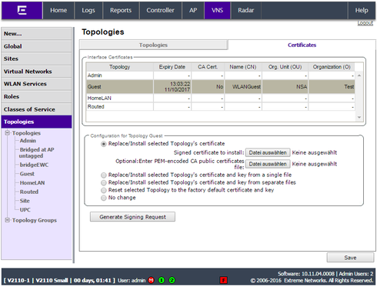The height and width of the screenshot is (287, 377).
Task: Click the Expiry Date column header
Action: coord(172,67)
